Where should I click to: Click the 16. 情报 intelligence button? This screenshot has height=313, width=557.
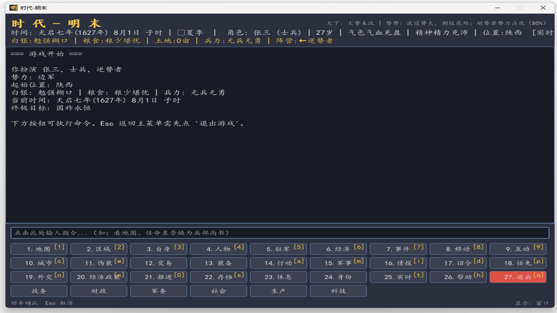click(398, 263)
